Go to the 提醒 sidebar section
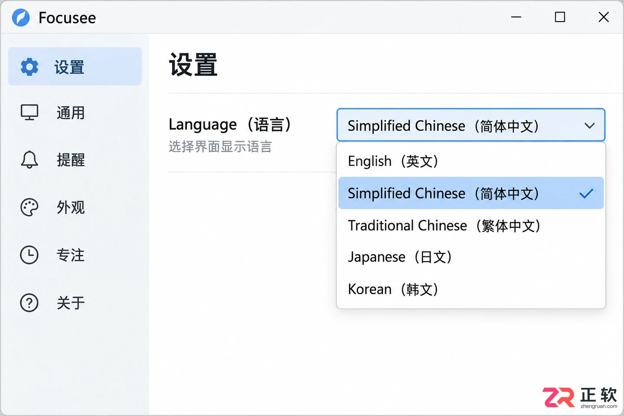 [75, 160]
